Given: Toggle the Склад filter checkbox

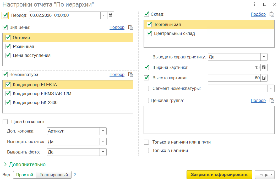Looking at the screenshot, I should click(x=146, y=14).
